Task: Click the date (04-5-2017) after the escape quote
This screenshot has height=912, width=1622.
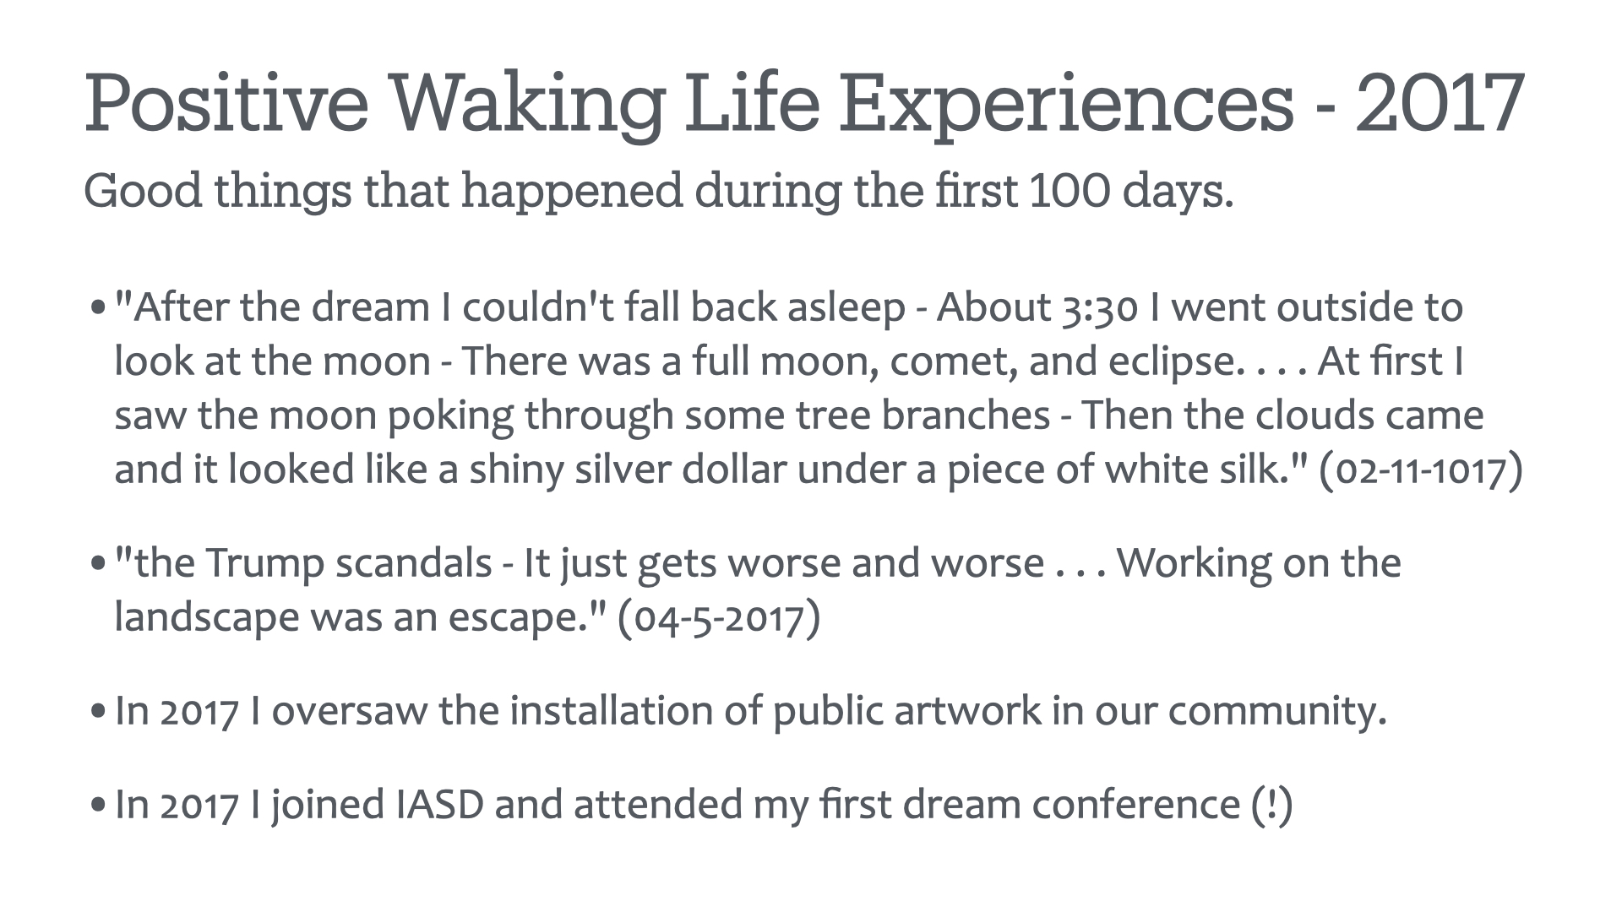Action: pyautogui.click(x=719, y=617)
